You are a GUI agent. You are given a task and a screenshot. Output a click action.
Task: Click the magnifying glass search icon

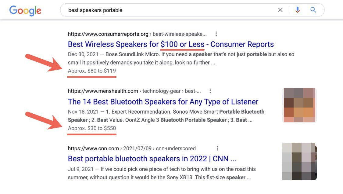[313, 10]
